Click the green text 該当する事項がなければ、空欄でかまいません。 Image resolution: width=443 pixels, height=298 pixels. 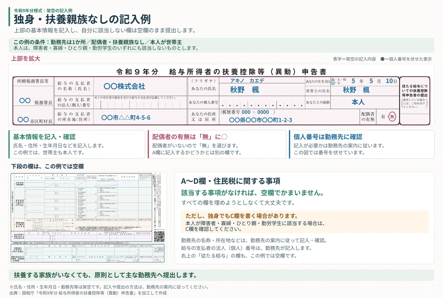(253, 193)
